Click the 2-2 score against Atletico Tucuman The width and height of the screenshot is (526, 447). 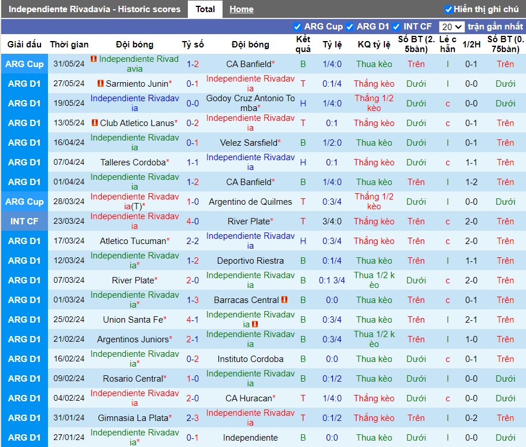(192, 241)
